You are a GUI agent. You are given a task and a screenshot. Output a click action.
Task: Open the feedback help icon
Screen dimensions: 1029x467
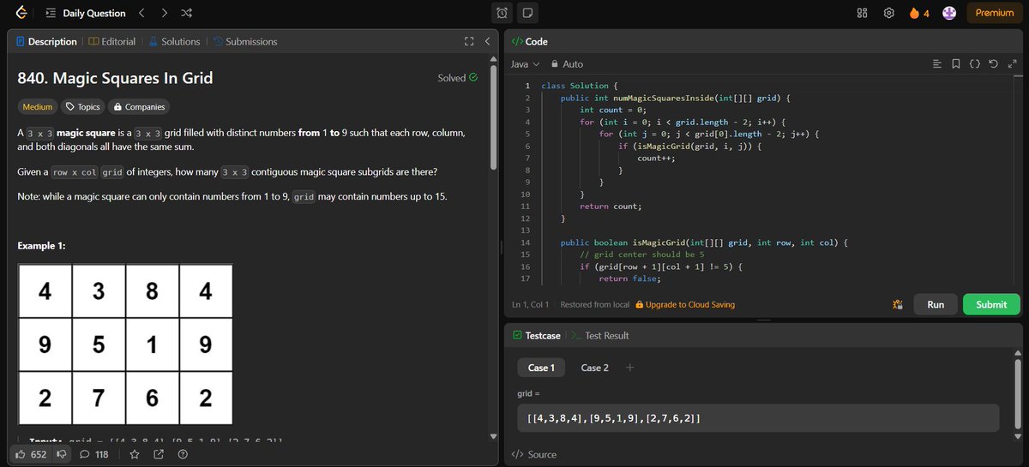tap(183, 454)
